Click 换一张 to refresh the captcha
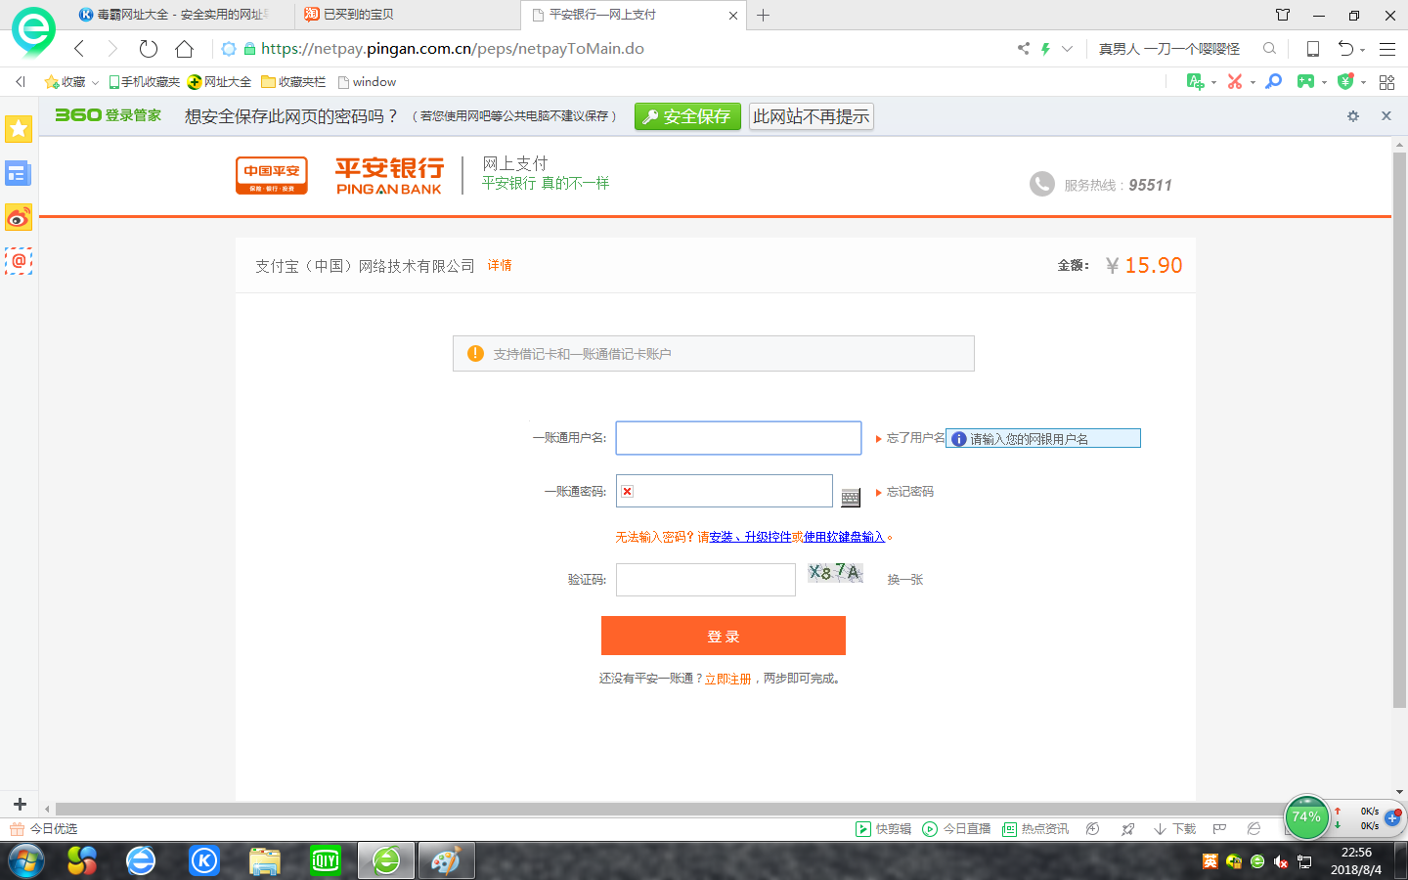 coord(904,580)
